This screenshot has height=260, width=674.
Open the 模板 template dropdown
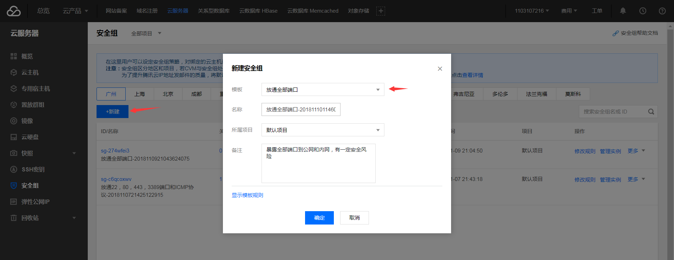(x=323, y=90)
